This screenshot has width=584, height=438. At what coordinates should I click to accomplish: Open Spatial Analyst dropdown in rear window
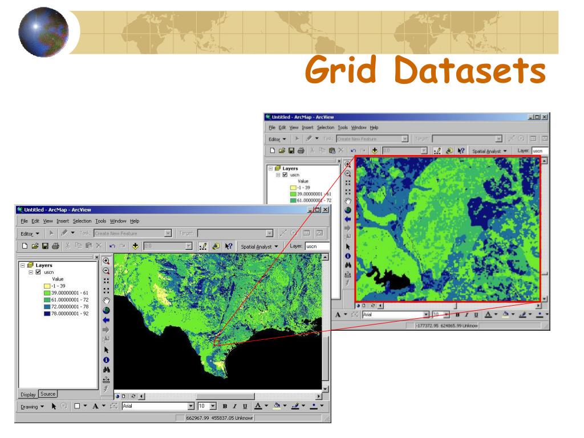(489, 151)
